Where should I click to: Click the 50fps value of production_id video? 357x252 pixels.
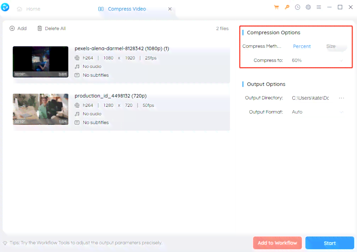[148, 105]
